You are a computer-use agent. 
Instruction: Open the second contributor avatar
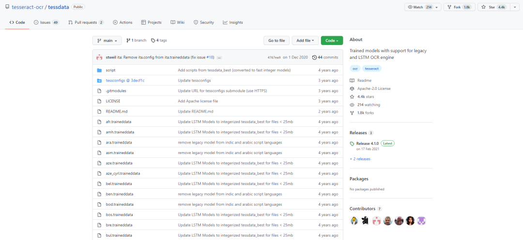coord(365,221)
